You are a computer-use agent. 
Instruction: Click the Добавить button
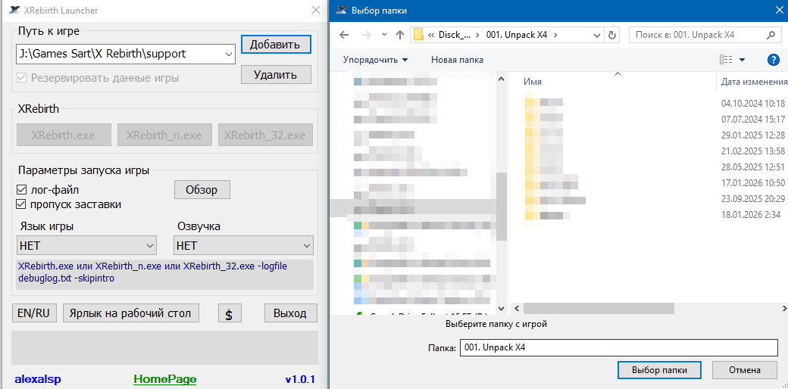[276, 45]
